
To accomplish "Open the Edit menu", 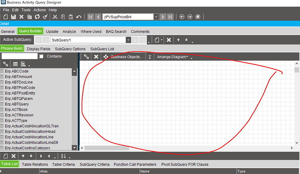I will click(15, 10).
